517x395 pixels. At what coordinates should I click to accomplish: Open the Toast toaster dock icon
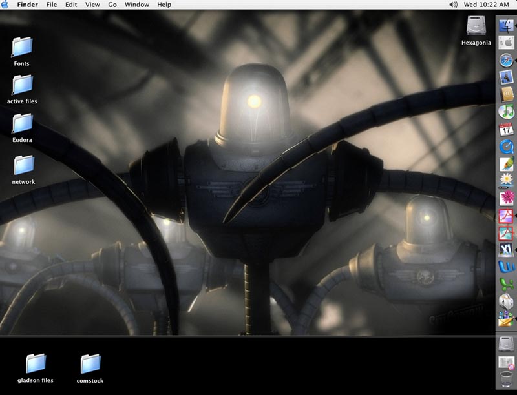click(x=506, y=301)
